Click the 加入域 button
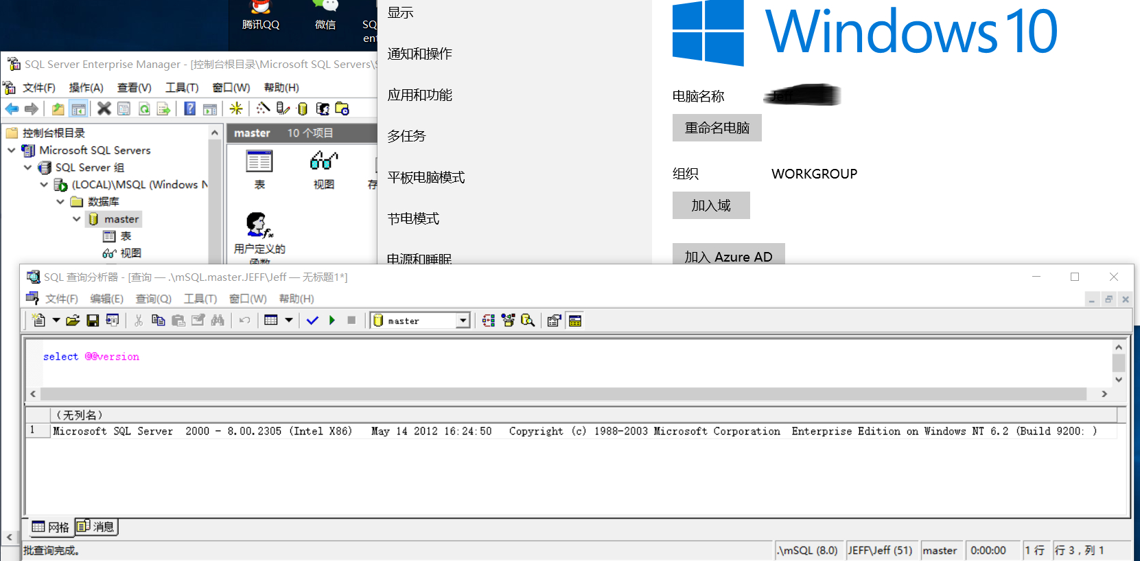Screen dimensions: 1140x561 pos(711,205)
